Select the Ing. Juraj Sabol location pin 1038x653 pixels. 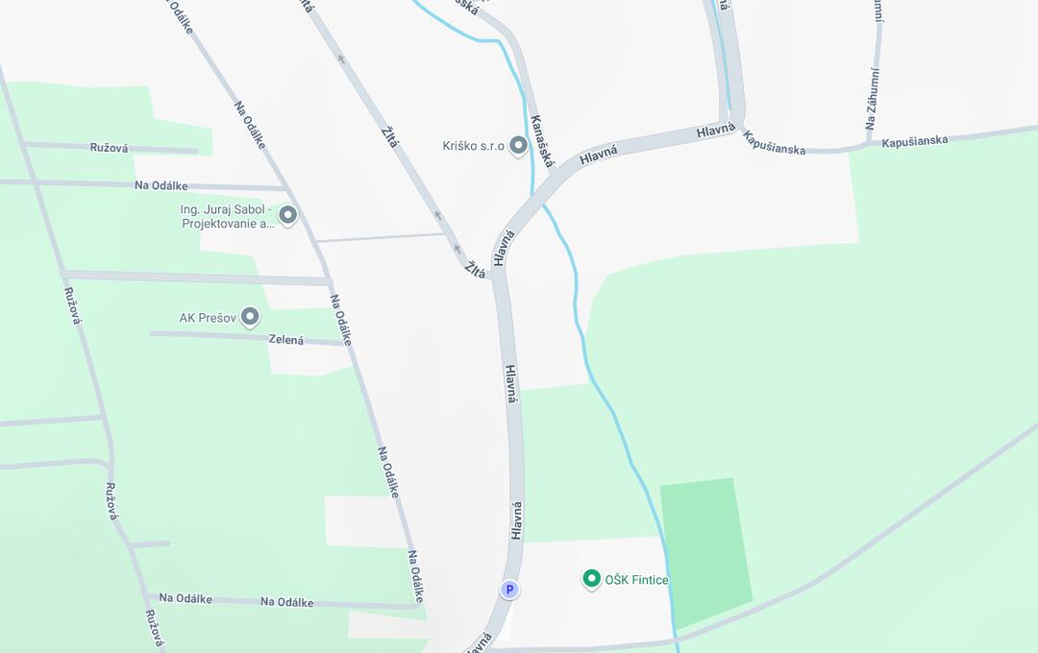(x=287, y=215)
